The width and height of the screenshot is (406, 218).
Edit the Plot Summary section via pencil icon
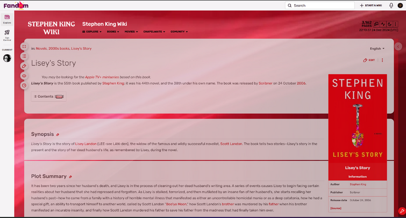click(x=70, y=177)
